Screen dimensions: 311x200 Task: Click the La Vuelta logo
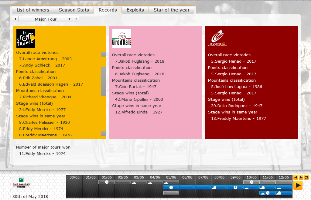coord(218,39)
